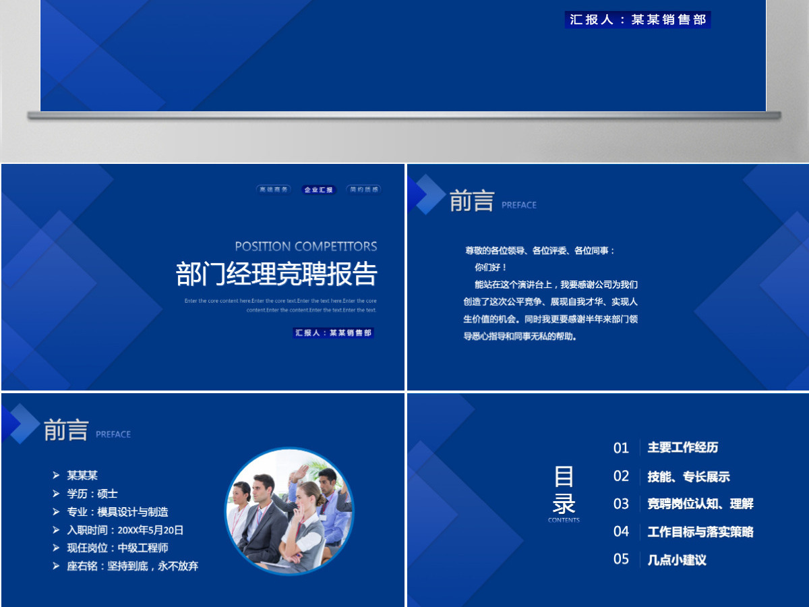Click the circular audience photo
The width and height of the screenshot is (809, 607).
[289, 511]
